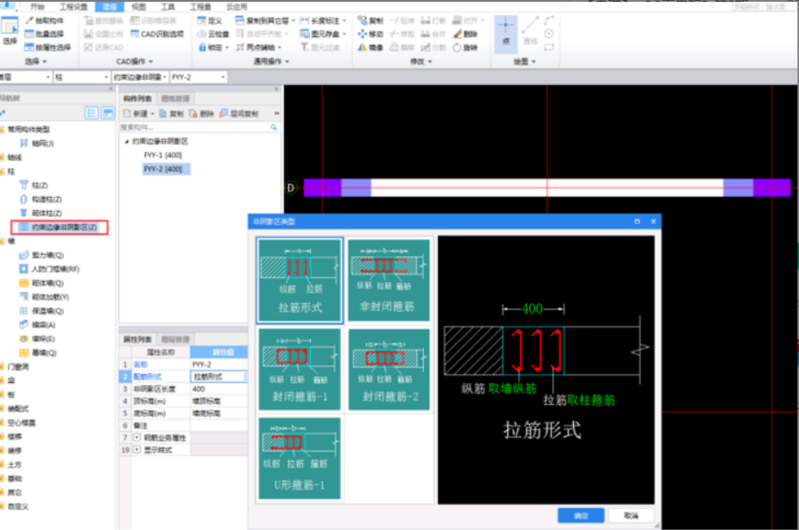Choose the 封闭箍筋-1 stirrup type thumbnail

tap(300, 369)
